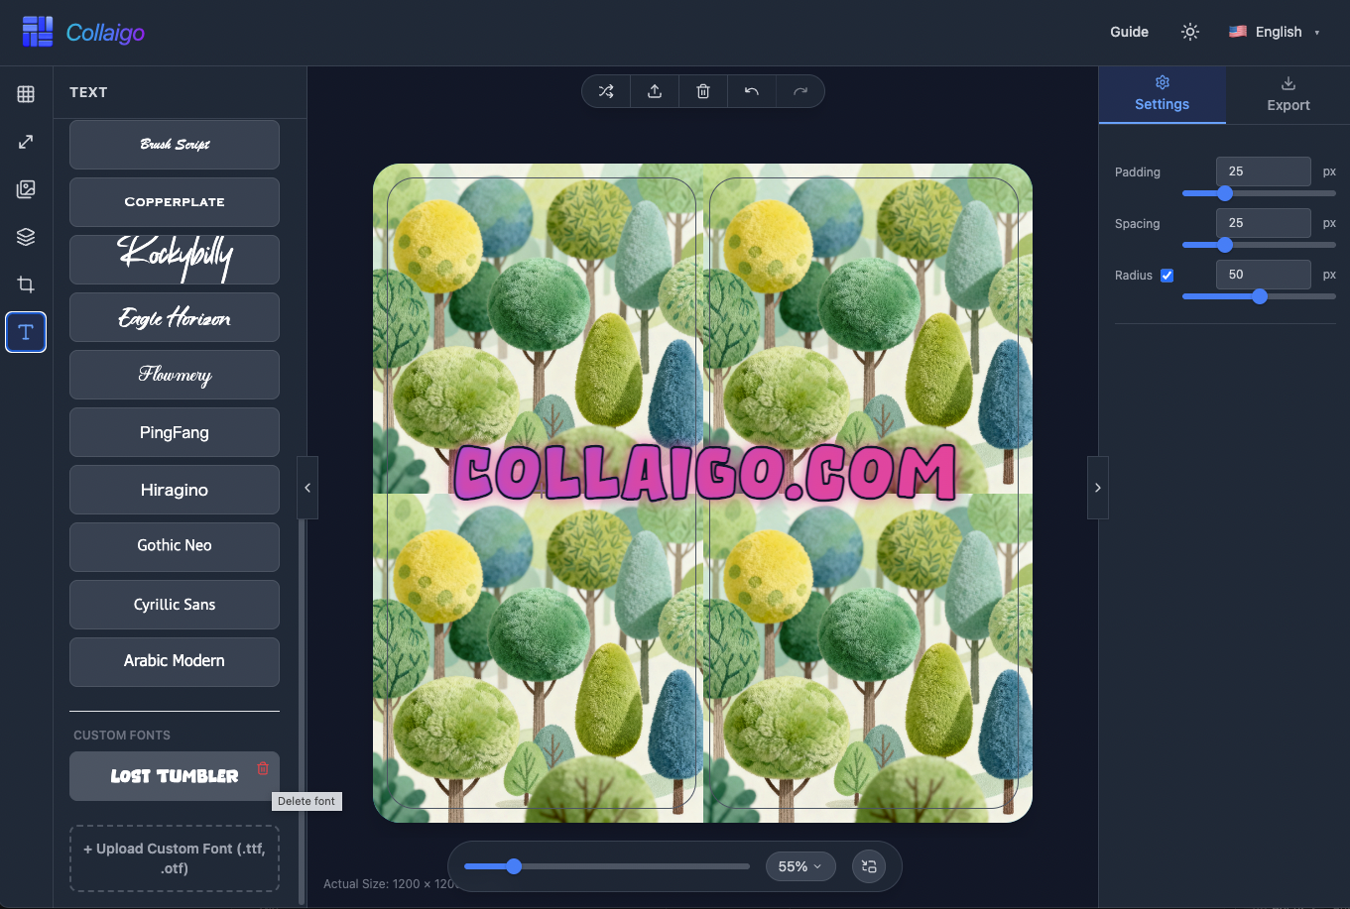Choose the Cyrillic Sans font
Viewport: 1350px width, 909px height.
coord(175,605)
